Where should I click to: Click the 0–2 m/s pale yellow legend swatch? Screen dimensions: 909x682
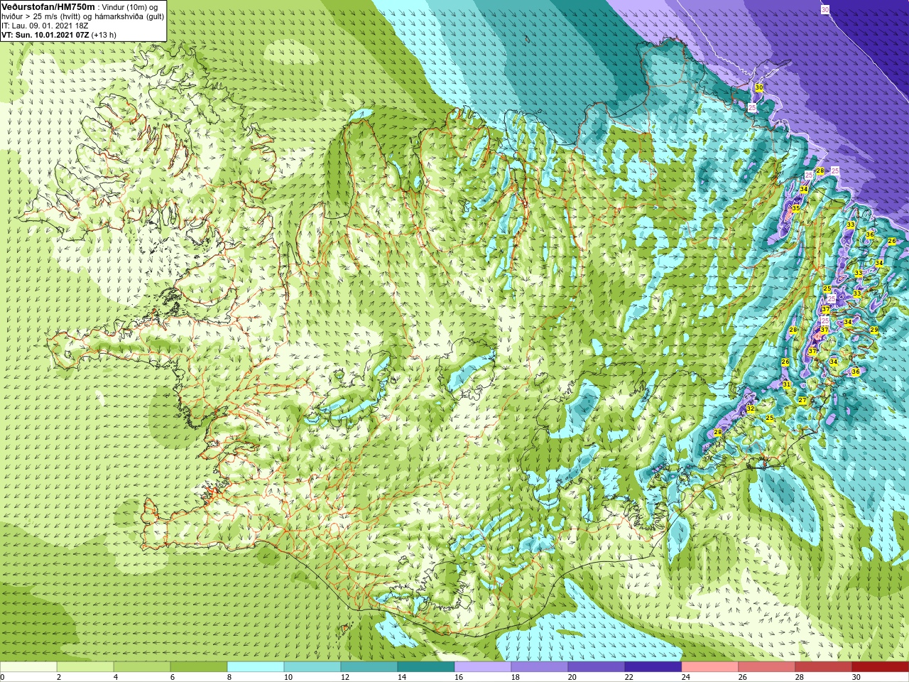28,667
